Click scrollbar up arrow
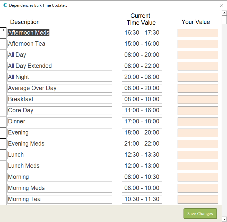Screen dimensions: 227x222 [x=224, y=13]
